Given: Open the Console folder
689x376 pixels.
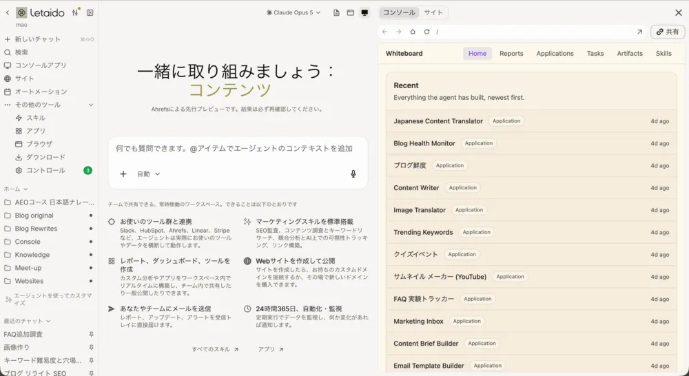Looking at the screenshot, I should point(49,242).
